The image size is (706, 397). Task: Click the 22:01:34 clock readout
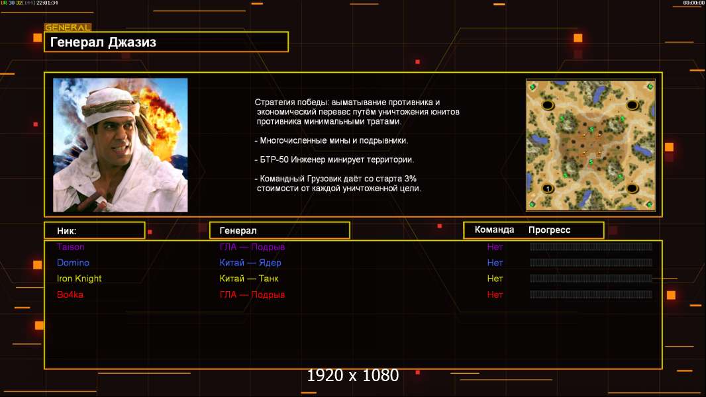coord(47,3)
